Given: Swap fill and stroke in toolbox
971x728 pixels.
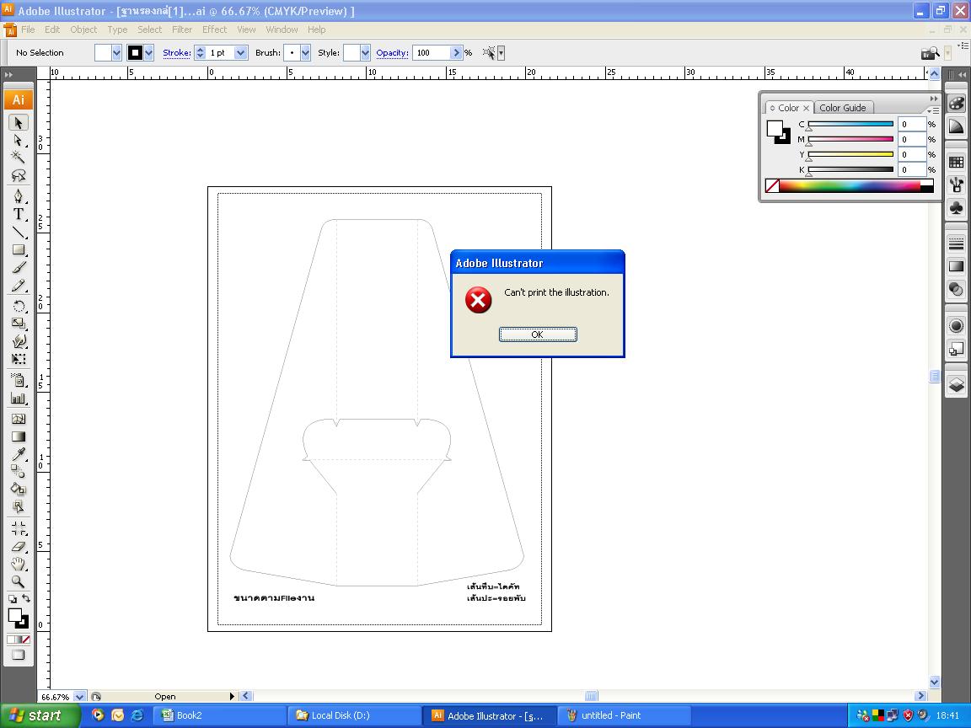Looking at the screenshot, I should coord(25,598).
